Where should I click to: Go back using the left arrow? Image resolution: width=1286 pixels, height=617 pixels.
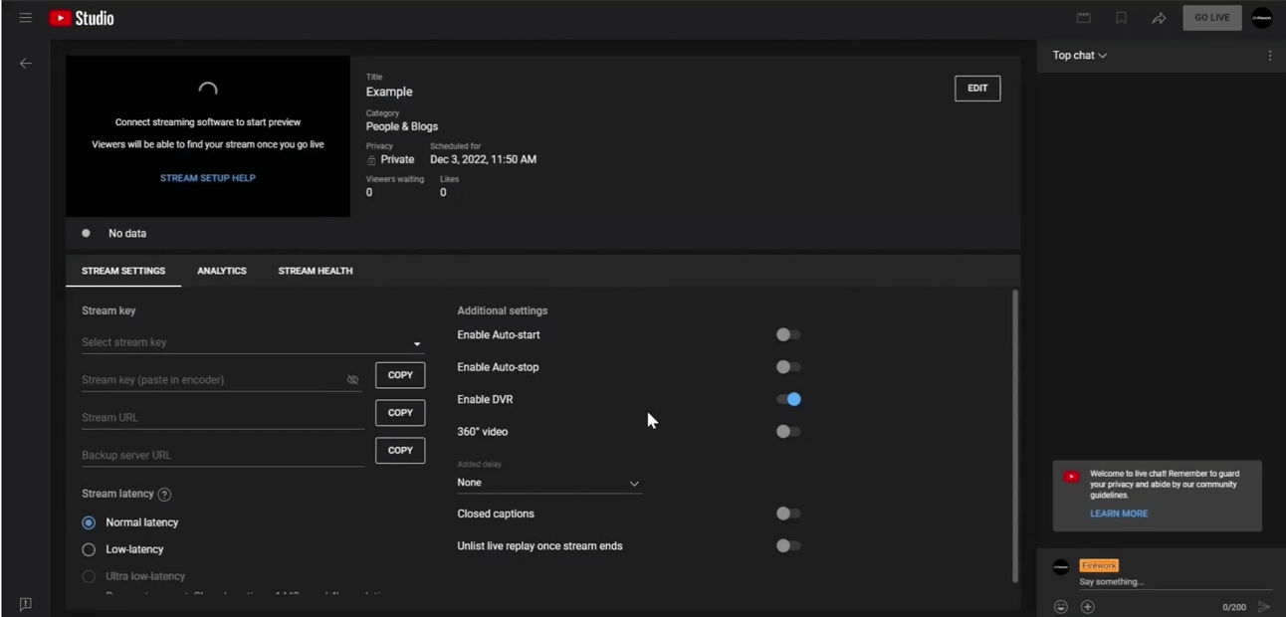26,64
